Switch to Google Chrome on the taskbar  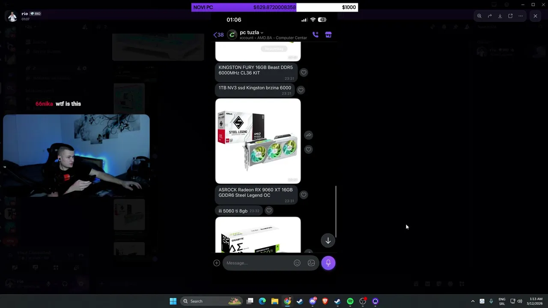(x=287, y=301)
